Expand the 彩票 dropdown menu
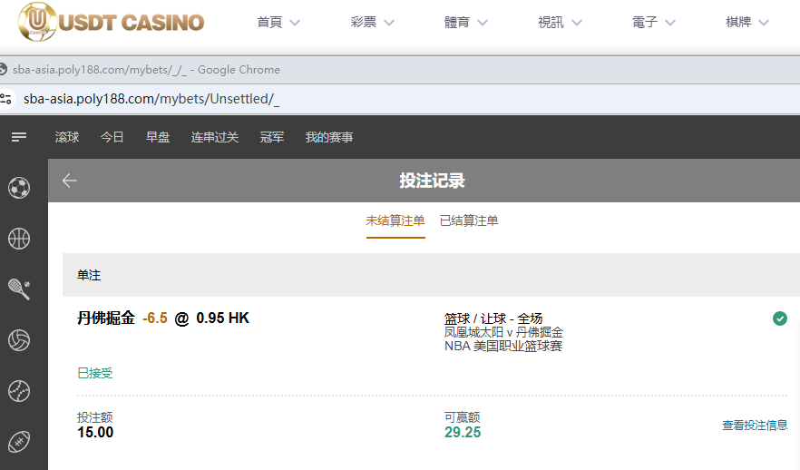Image resolution: width=800 pixels, height=470 pixels. click(372, 22)
